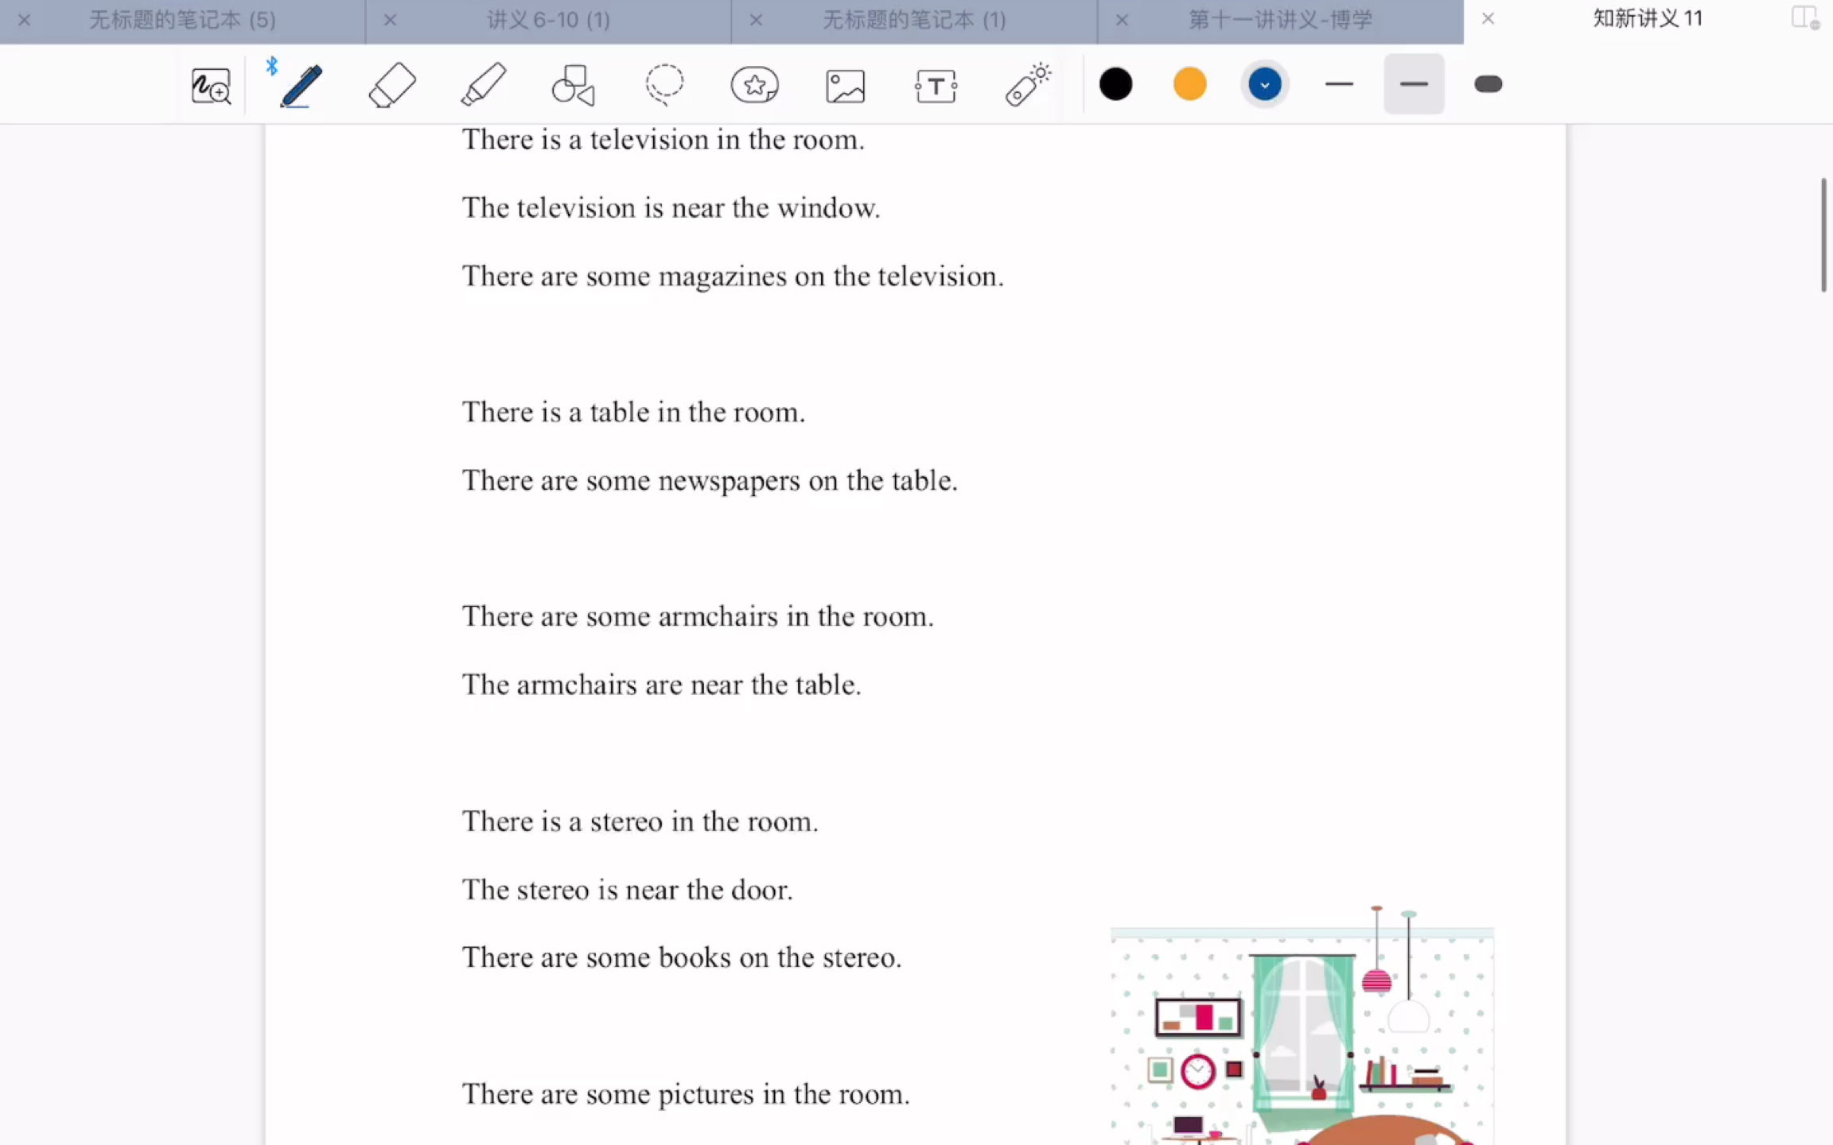Tap the line about magazines on the television

(733, 277)
